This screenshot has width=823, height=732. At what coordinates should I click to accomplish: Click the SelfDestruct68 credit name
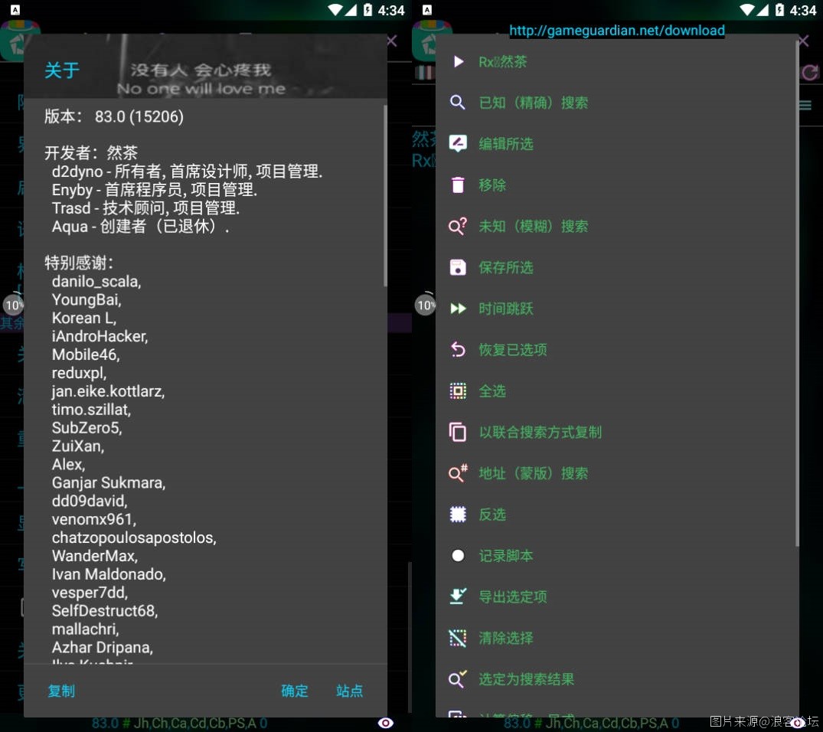104,611
